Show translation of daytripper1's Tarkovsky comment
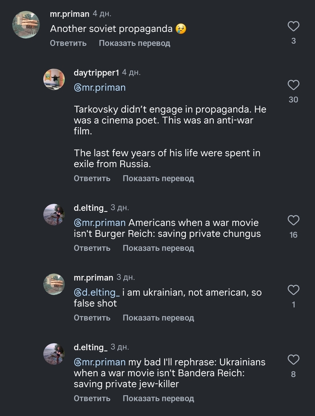This screenshot has height=416, width=315. [x=158, y=178]
